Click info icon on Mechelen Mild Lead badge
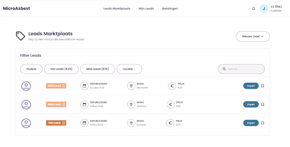Screen dimensions: 290x147 coord(64,86)
